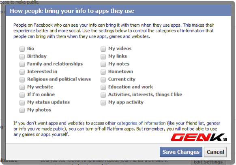Toggle the Hometown checkbox
Screen dimensions: 236x165
click(103, 72)
